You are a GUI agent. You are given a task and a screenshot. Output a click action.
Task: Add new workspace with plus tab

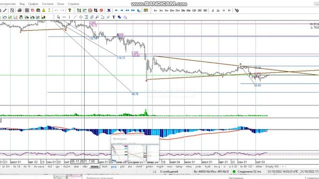(x=283, y=167)
